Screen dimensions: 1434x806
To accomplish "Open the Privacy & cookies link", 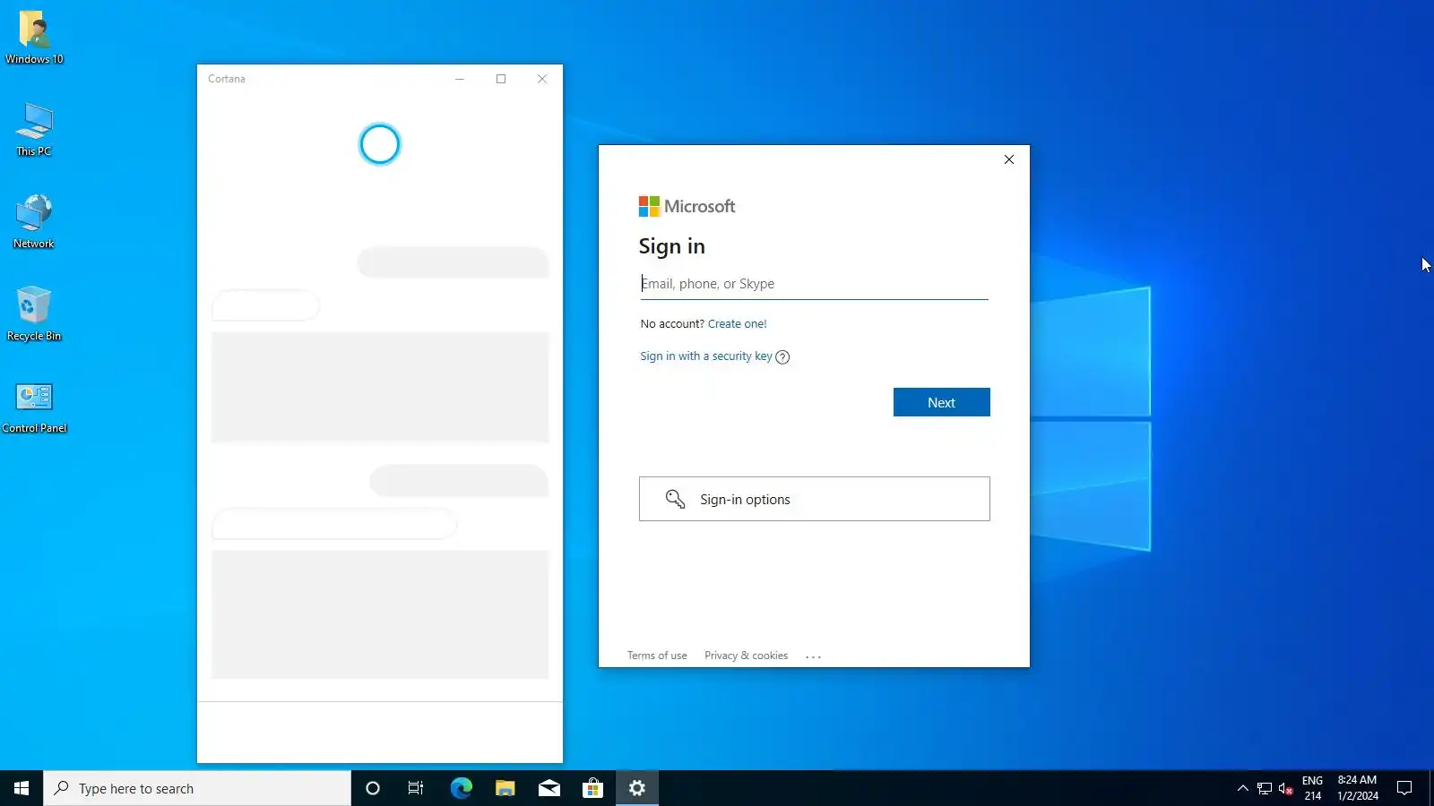I will pyautogui.click(x=746, y=656).
